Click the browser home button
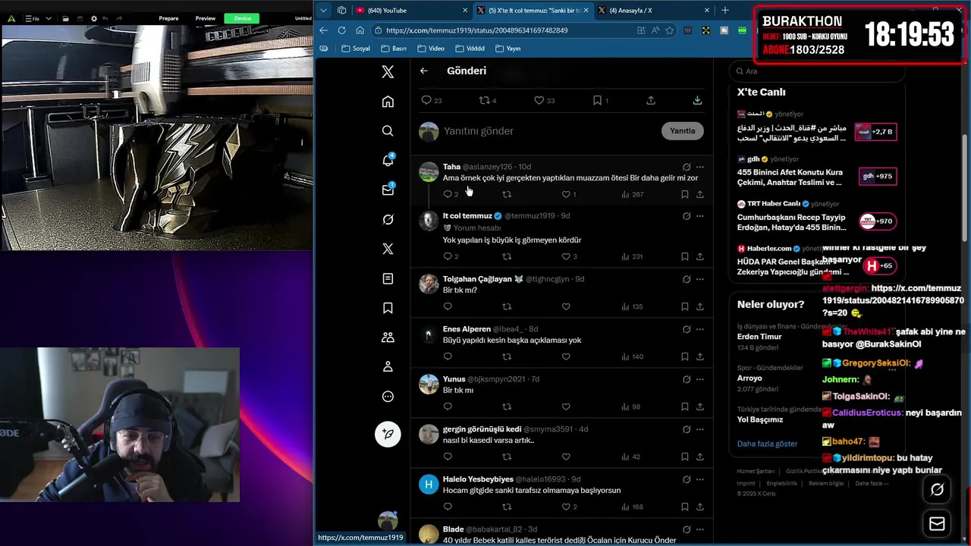The width and height of the screenshot is (971, 546). click(x=360, y=30)
